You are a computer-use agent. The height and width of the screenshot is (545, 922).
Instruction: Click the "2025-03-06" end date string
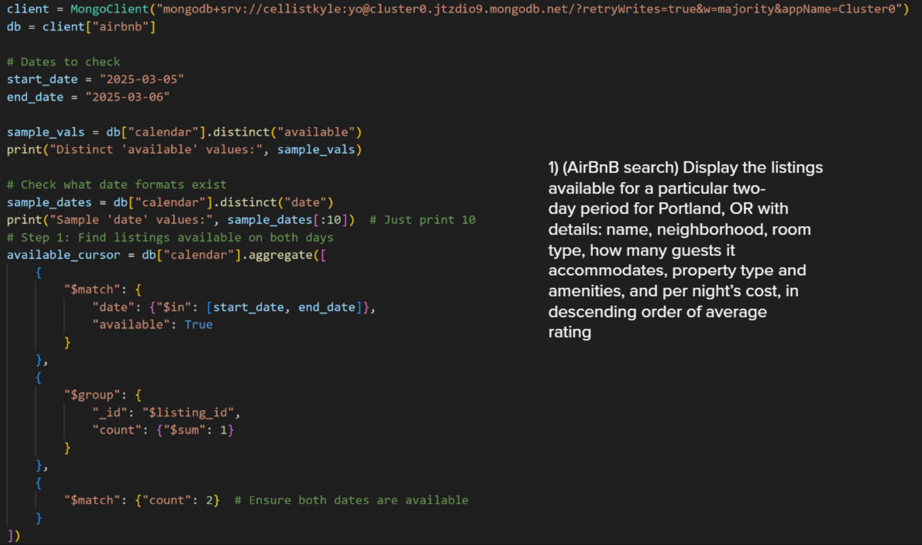pos(128,96)
